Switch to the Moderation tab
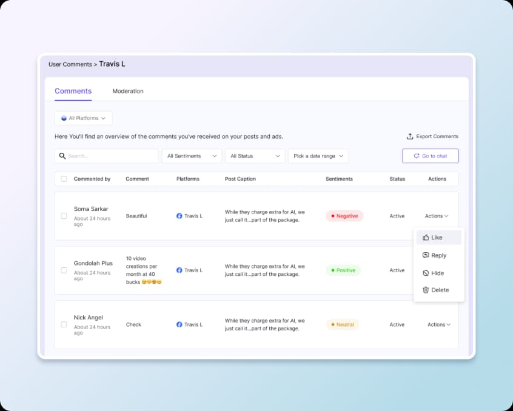This screenshot has height=411, width=513. pyautogui.click(x=128, y=91)
